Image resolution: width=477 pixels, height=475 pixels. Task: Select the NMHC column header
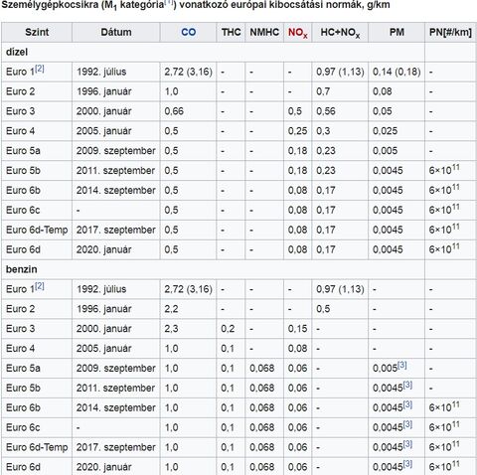[264, 32]
